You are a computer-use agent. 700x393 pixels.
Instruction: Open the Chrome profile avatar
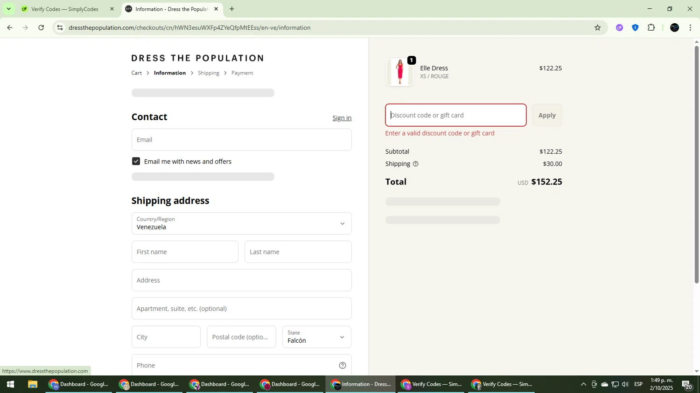pos(674,27)
